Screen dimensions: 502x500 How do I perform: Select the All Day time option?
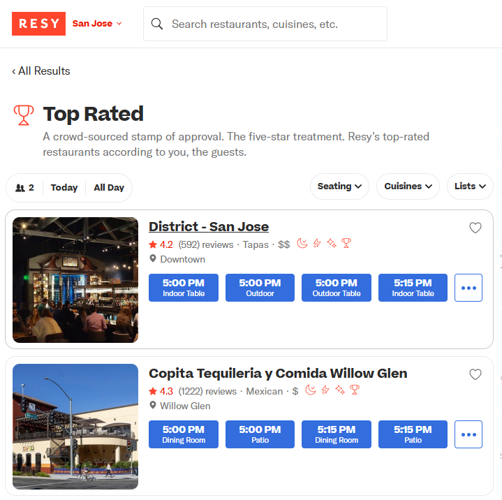pos(109,188)
